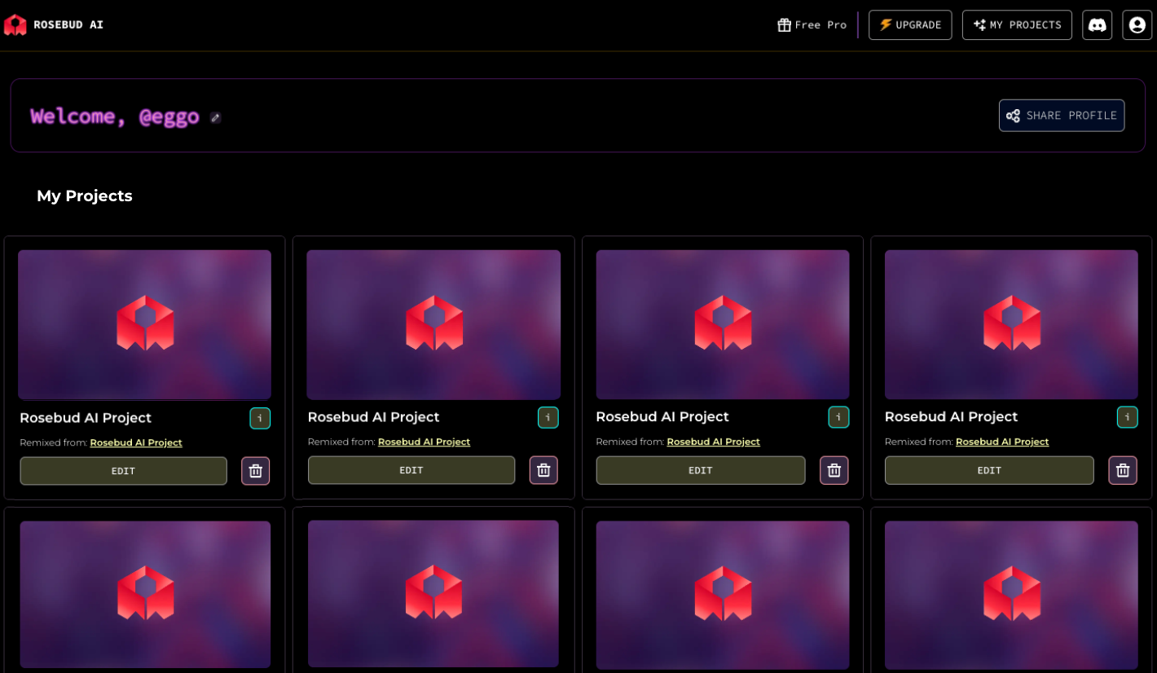Open the Free Pro gift offer
The height and width of the screenshot is (673, 1157).
812,24
